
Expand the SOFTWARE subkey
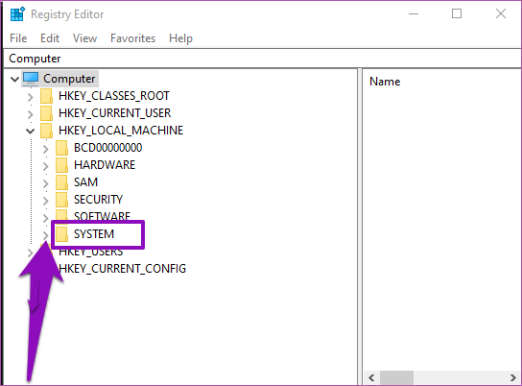[x=46, y=218]
